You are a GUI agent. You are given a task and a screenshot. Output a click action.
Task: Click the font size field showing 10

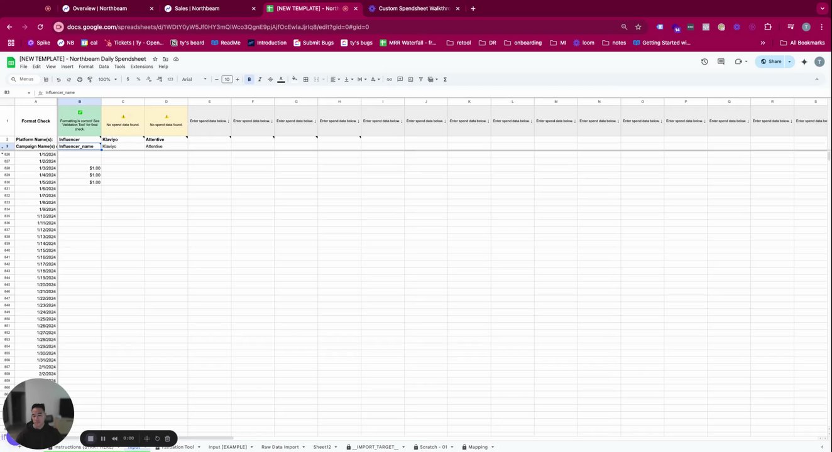[227, 80]
